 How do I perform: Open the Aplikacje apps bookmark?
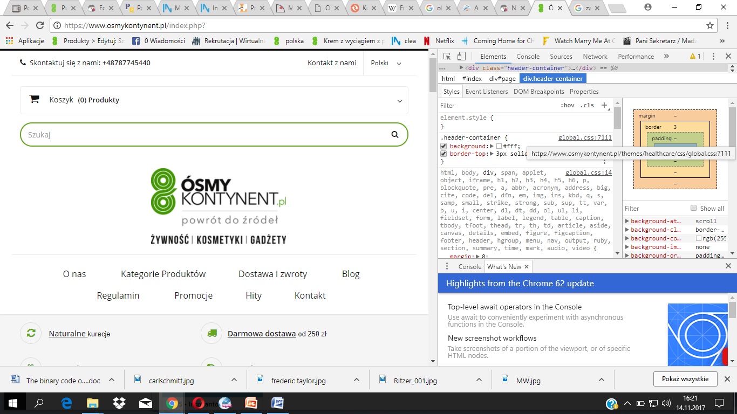click(25, 41)
